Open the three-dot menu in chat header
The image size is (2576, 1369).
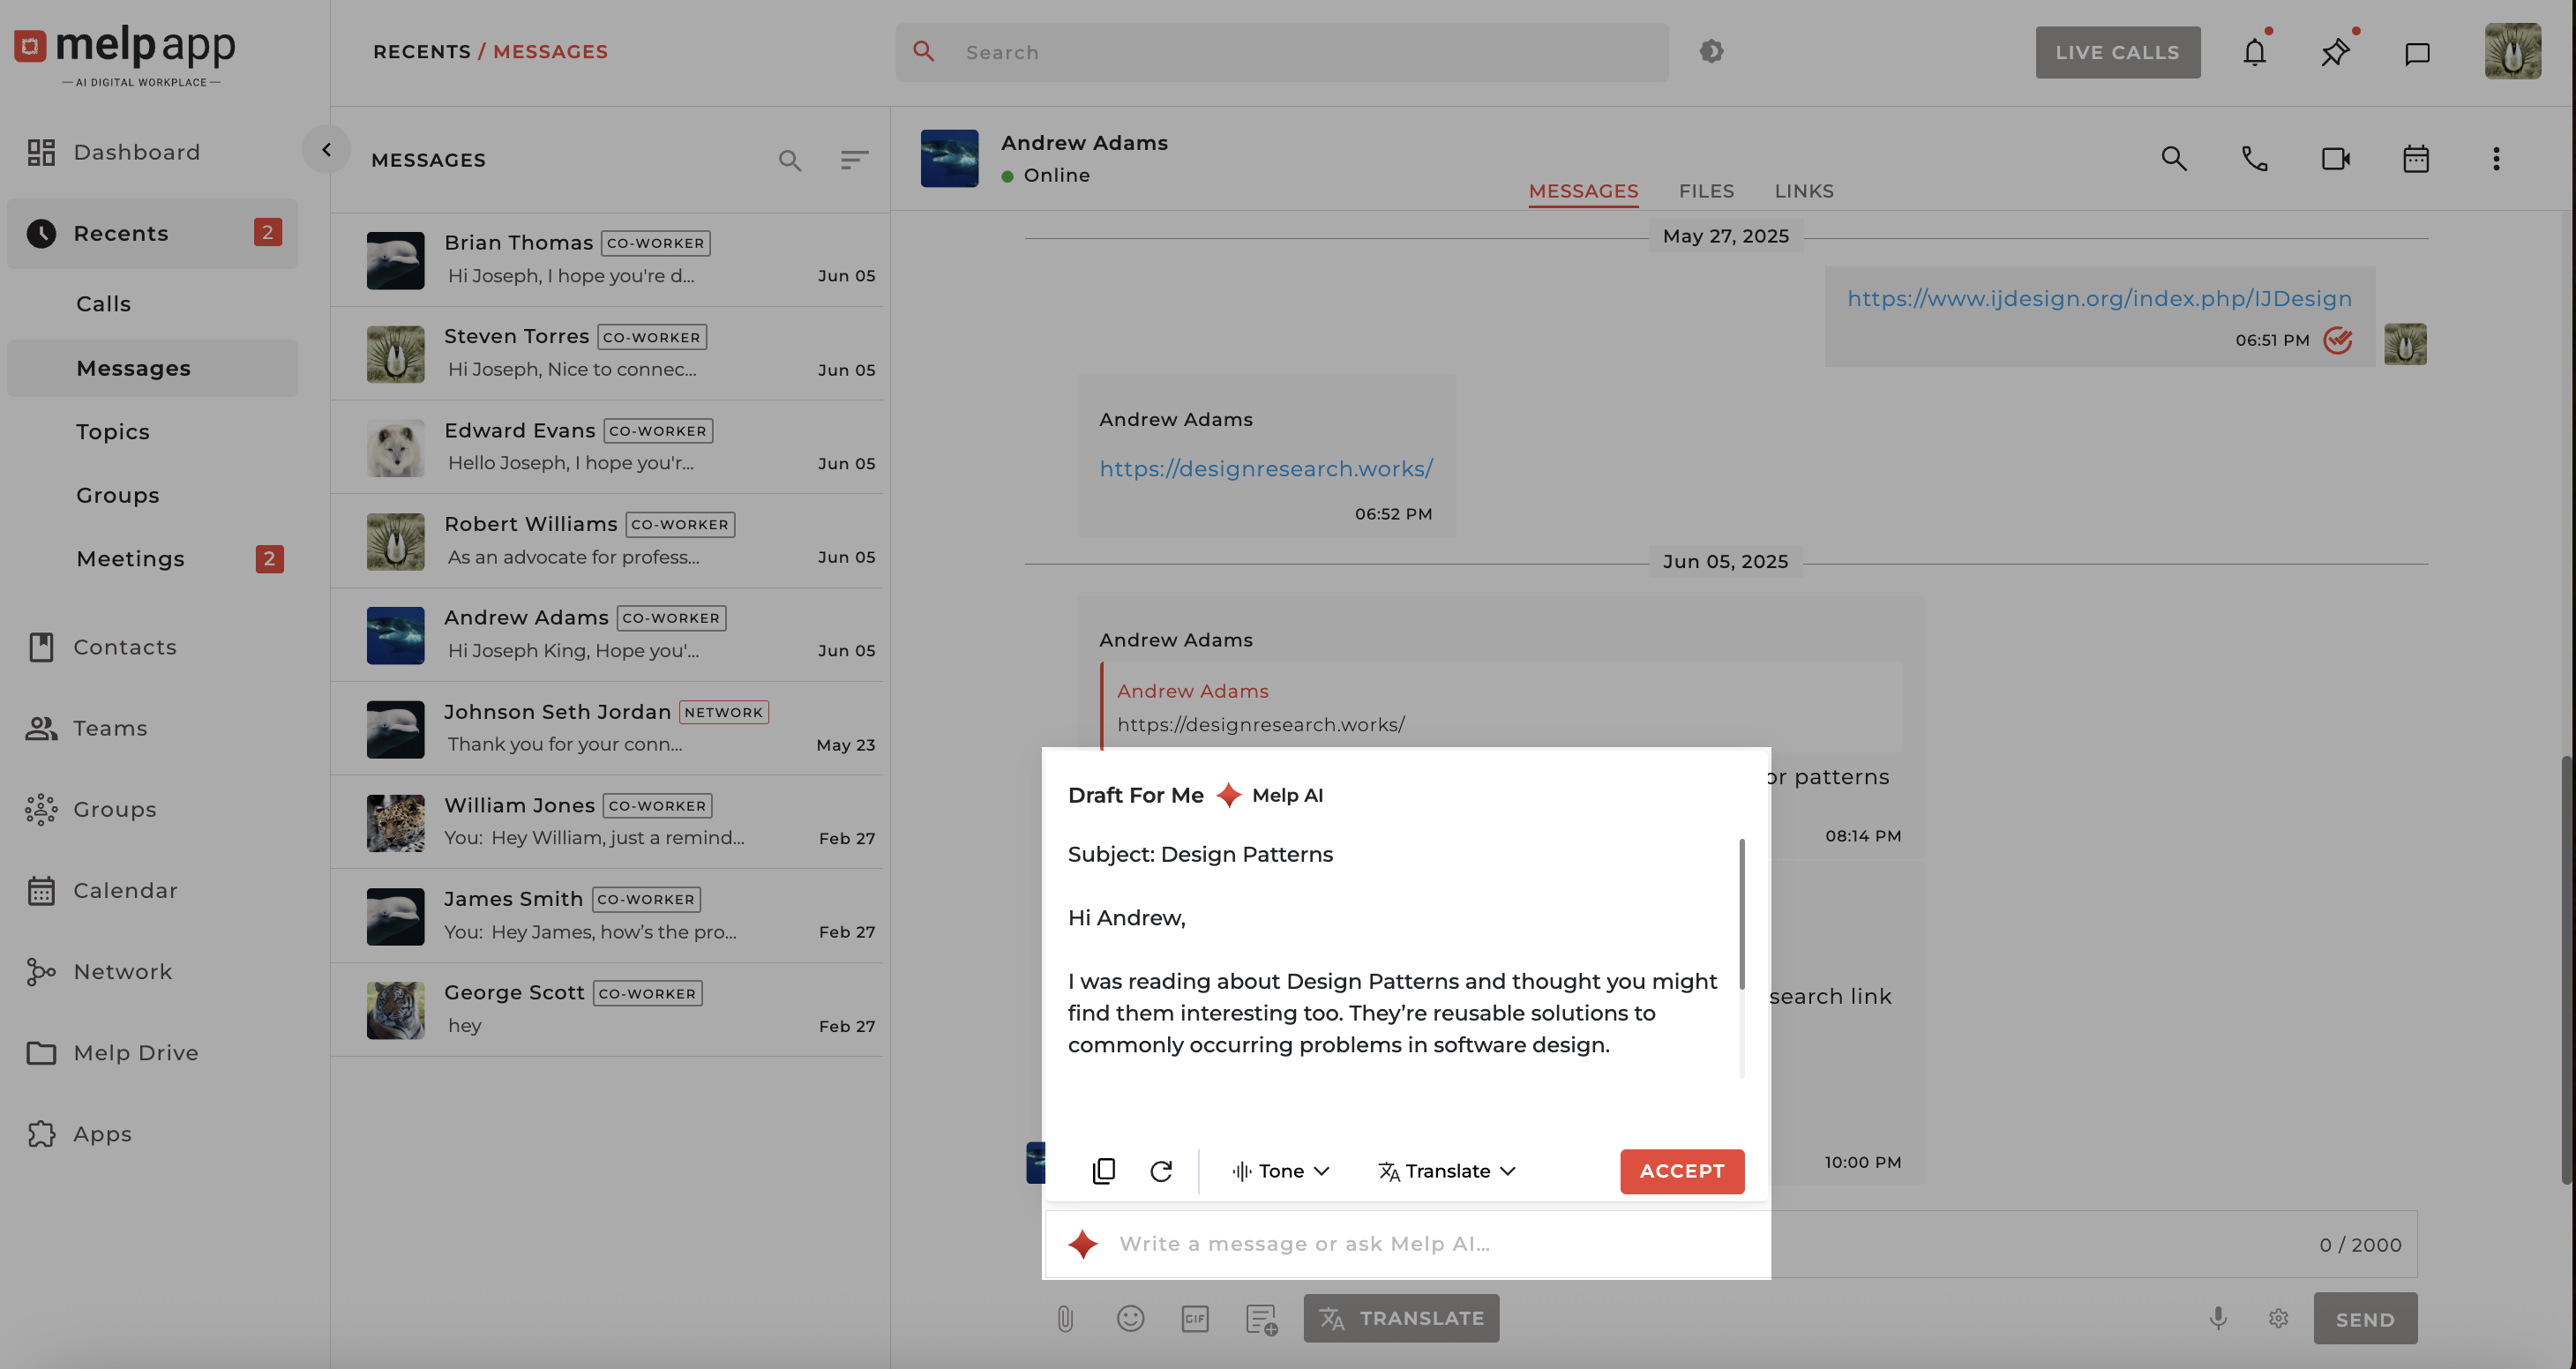(x=2496, y=159)
